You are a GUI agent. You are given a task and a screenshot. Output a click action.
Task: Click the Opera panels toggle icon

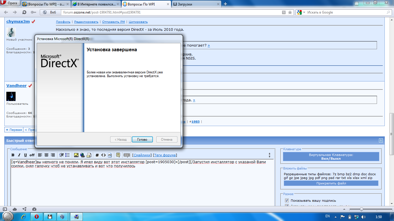coord(5,209)
